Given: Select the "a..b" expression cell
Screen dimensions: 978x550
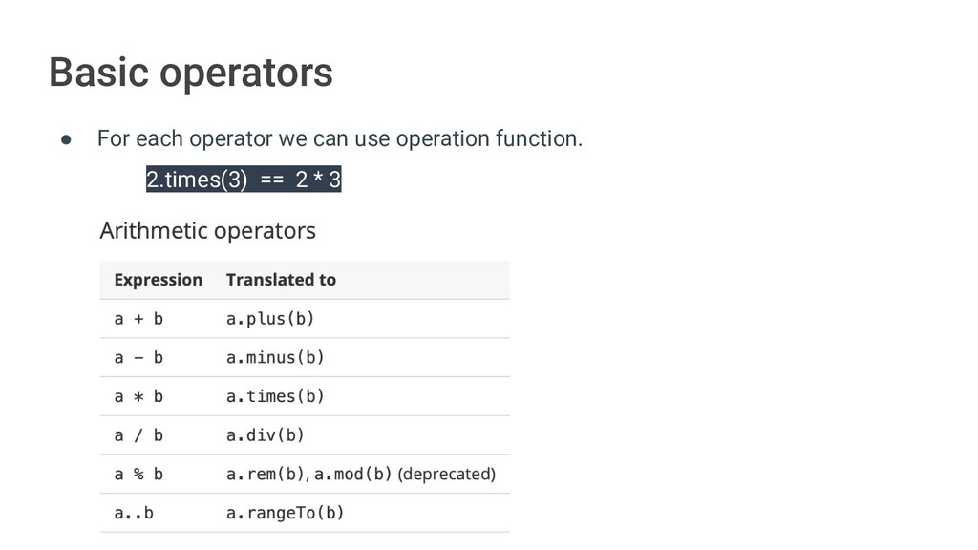Looking at the screenshot, I should 134,513.
